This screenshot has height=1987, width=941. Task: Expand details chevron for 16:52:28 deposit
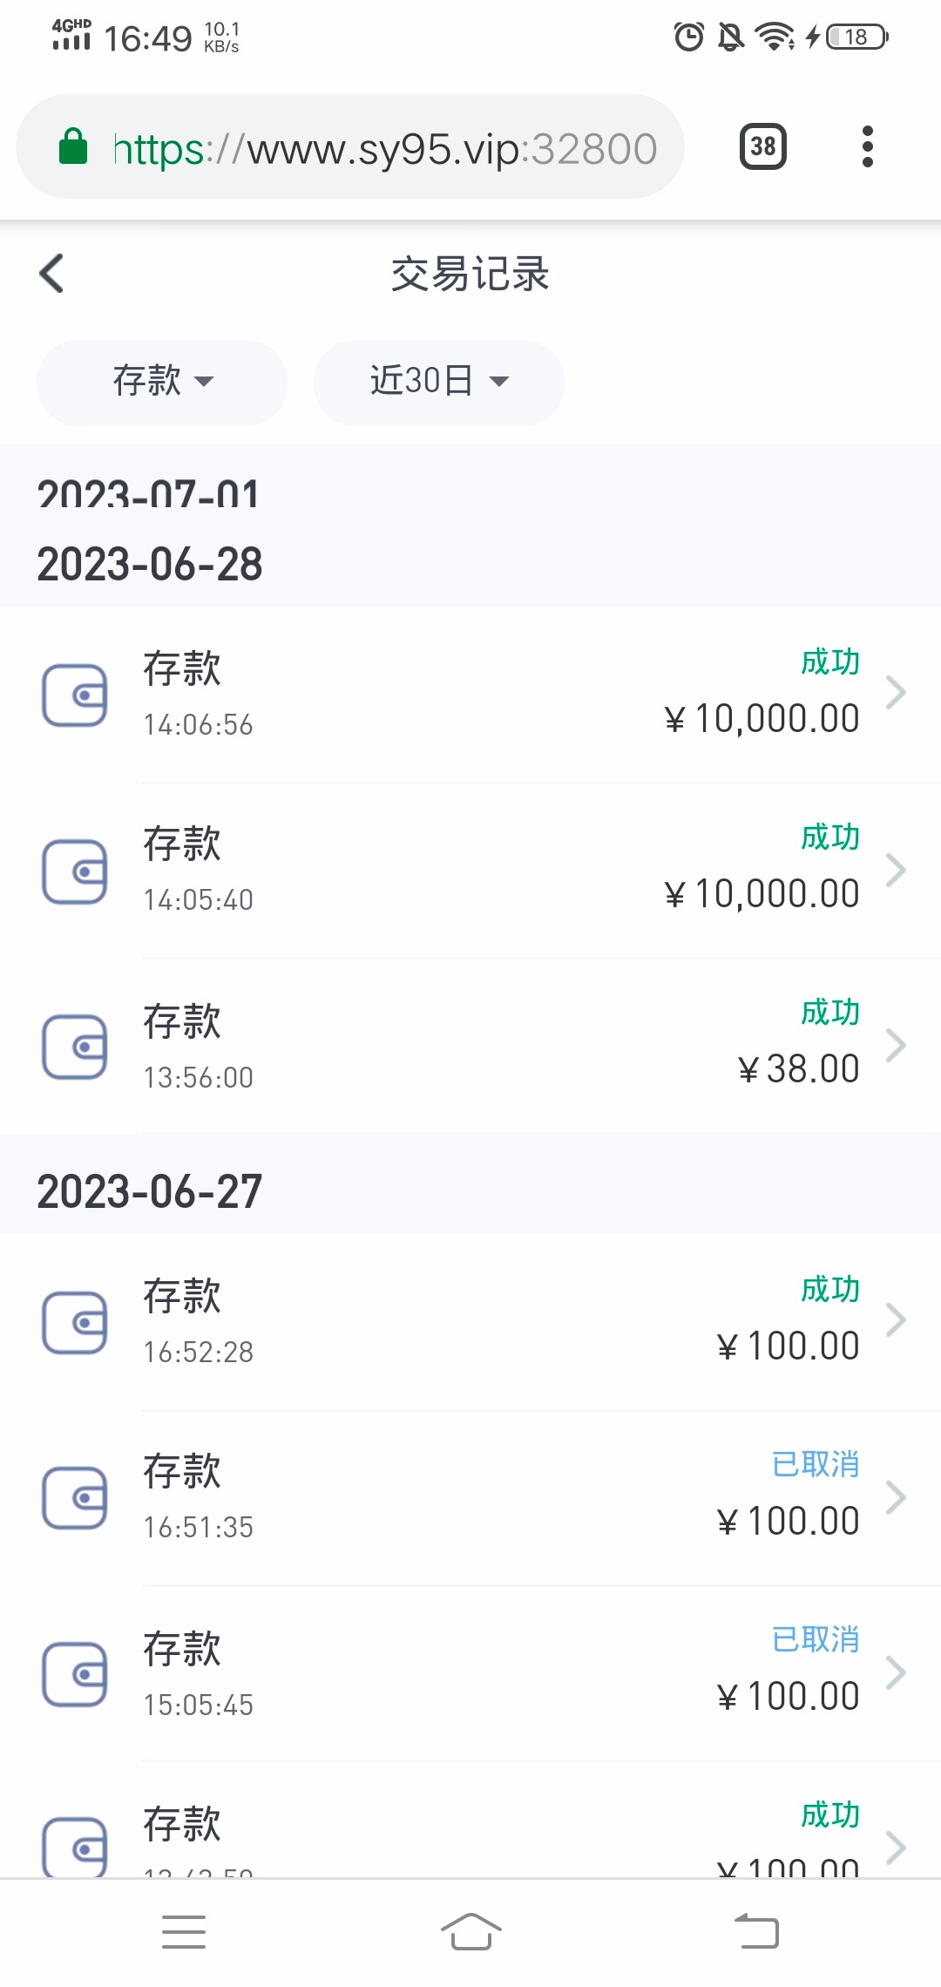(x=896, y=1319)
